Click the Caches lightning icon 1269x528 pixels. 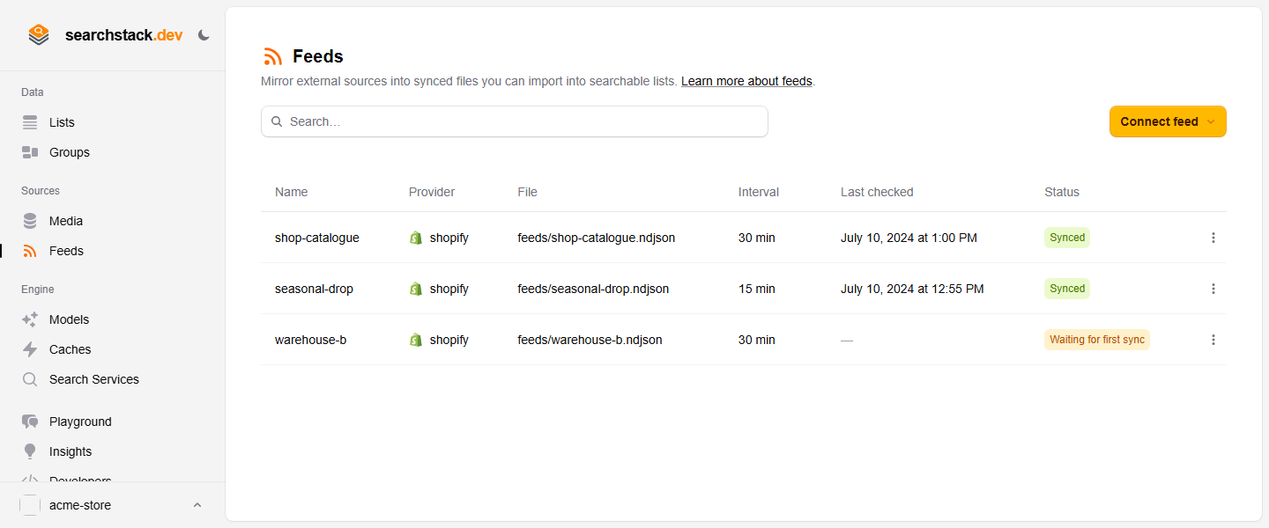(30, 349)
